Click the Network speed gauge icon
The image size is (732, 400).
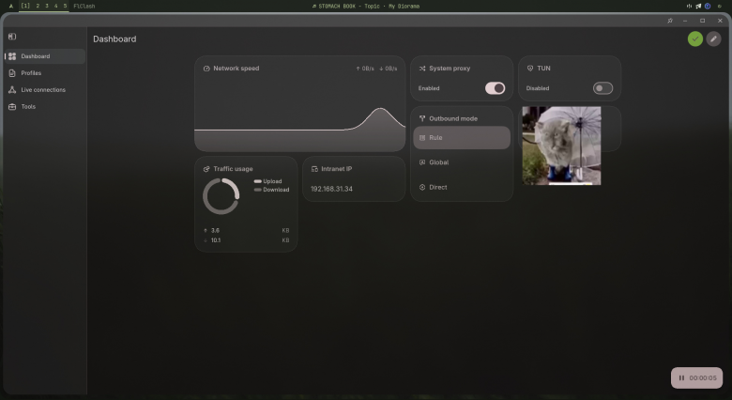tap(206, 69)
